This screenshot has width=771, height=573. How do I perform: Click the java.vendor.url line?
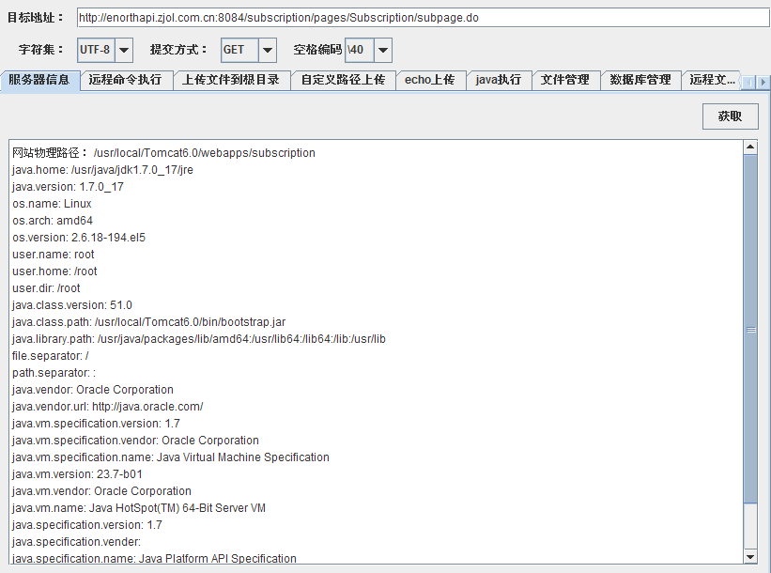pos(108,407)
